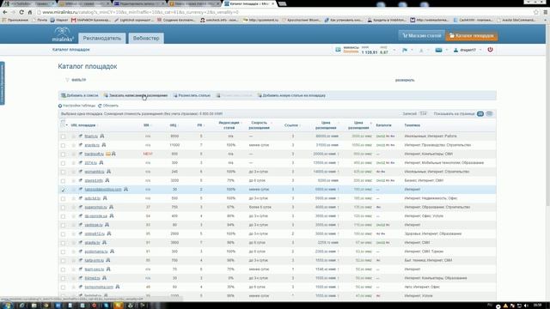
Task: Click the volume icon in the system tray
Action: 526,306
